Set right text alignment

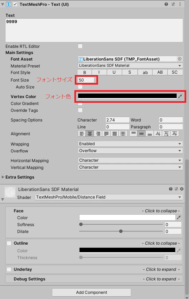[x=98, y=134]
